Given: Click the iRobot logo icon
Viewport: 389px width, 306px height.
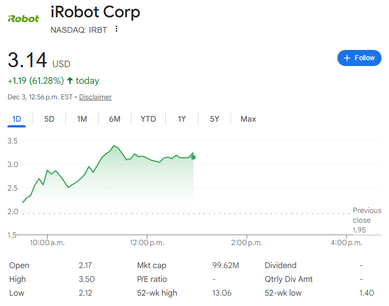Looking at the screenshot, I should (x=24, y=18).
